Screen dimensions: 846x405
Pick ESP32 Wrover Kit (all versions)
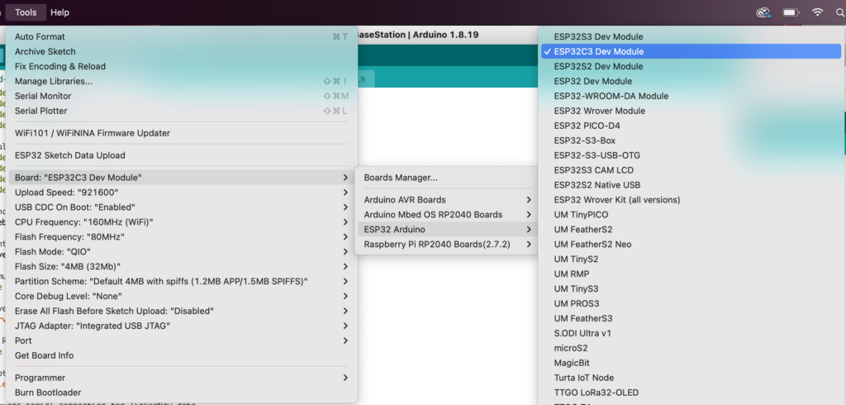pyautogui.click(x=692, y=200)
